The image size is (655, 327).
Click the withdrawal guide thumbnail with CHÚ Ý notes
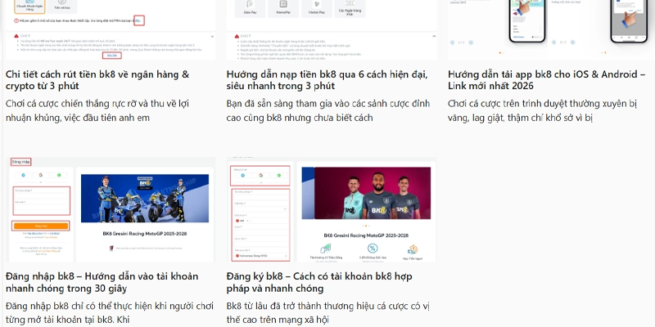click(111, 30)
